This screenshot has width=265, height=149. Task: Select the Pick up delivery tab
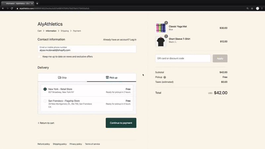click(112, 77)
